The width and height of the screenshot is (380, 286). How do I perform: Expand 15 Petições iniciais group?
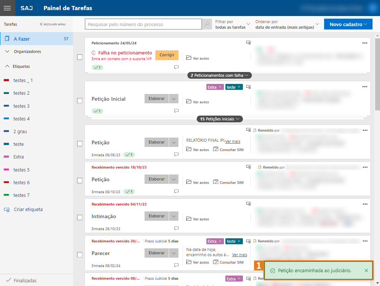click(x=219, y=119)
